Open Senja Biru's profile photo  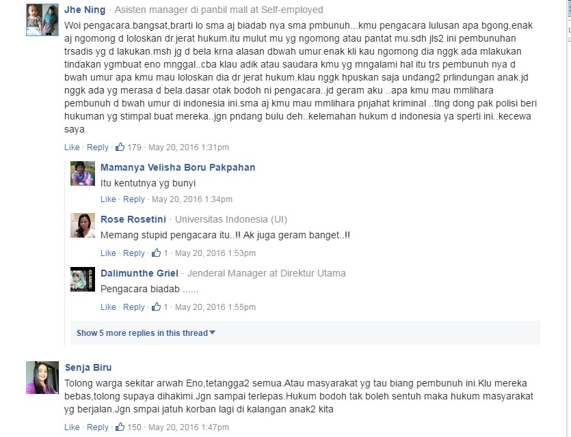pyautogui.click(x=42, y=378)
